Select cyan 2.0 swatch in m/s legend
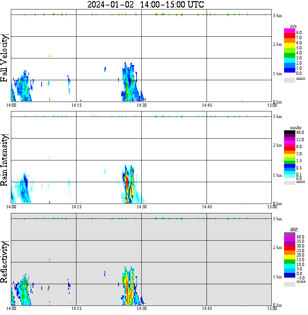308x315 pixels. [x=290, y=61]
